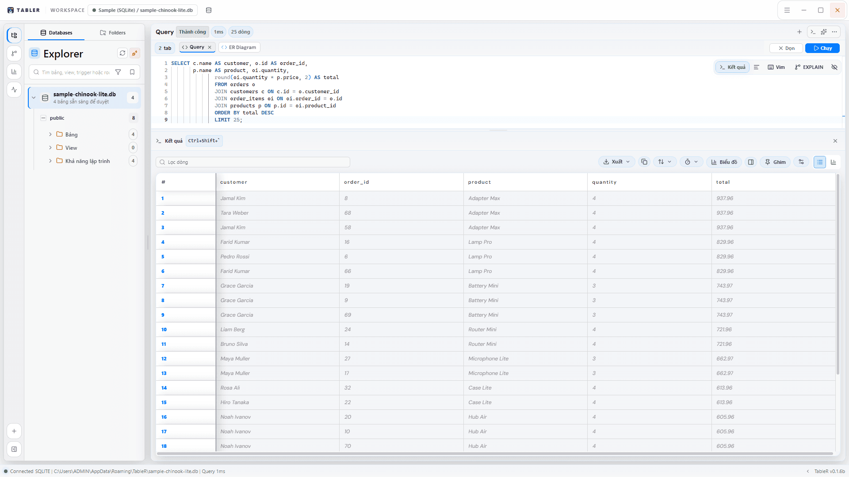The image size is (849, 477).
Task: Click the Connected SQLITE status text
Action: (30, 471)
